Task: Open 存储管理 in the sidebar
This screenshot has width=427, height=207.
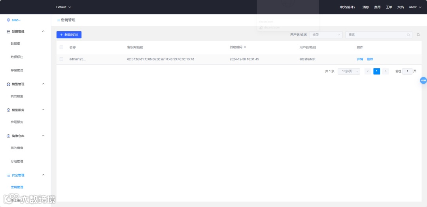Action: point(17,70)
